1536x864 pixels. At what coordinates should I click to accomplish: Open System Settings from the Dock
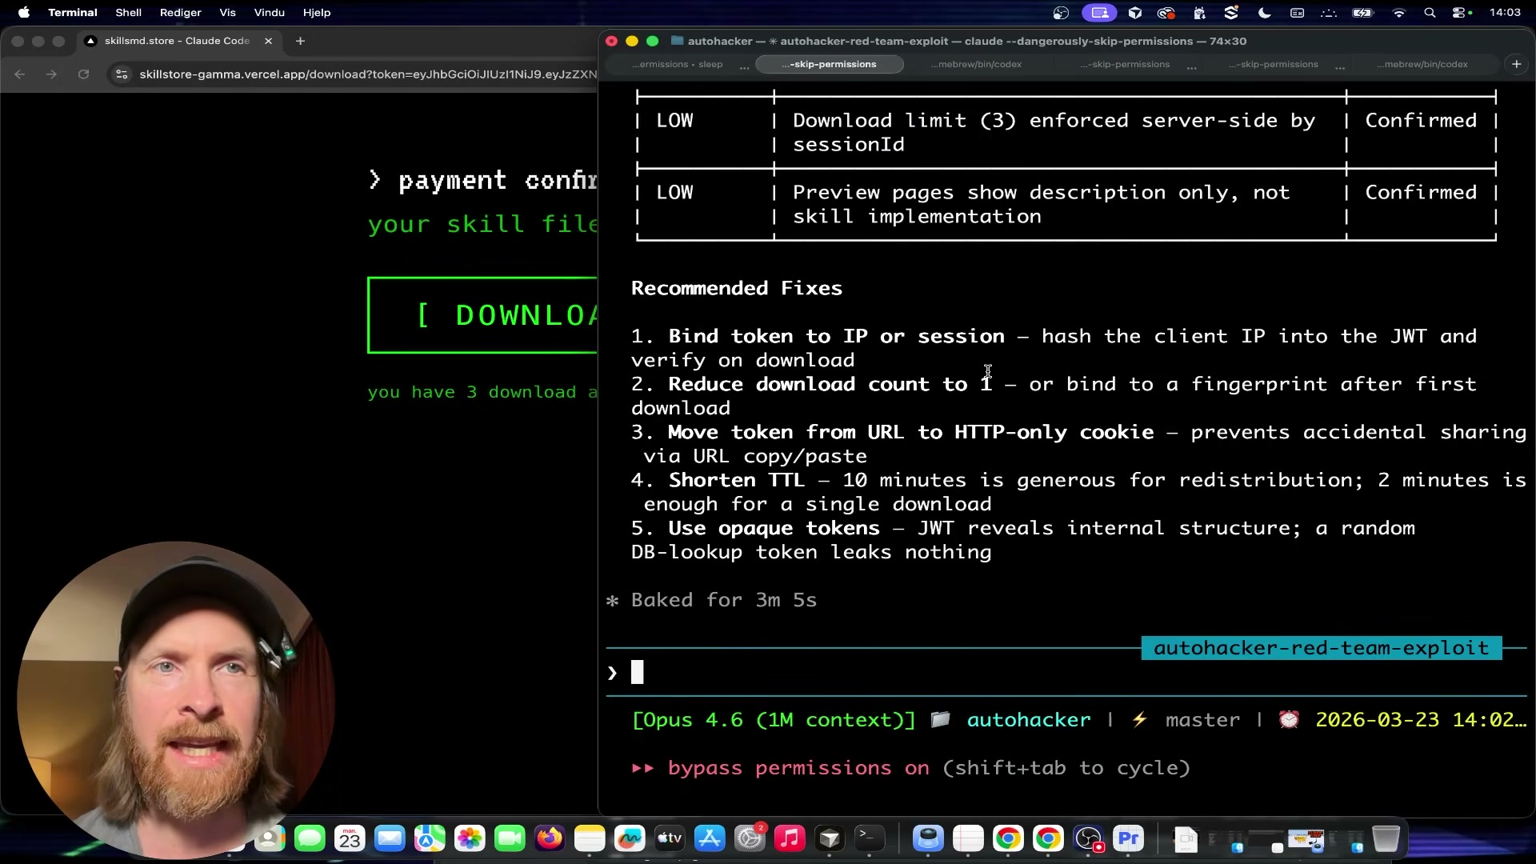coord(750,838)
